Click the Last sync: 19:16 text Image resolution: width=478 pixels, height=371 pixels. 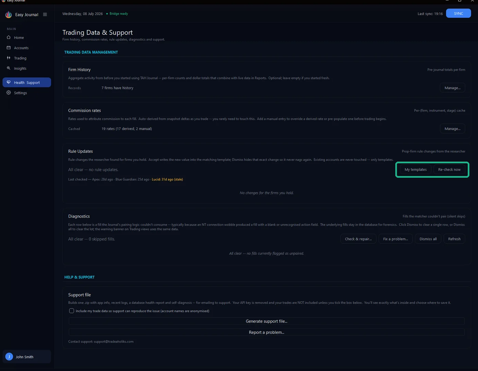coord(430,14)
